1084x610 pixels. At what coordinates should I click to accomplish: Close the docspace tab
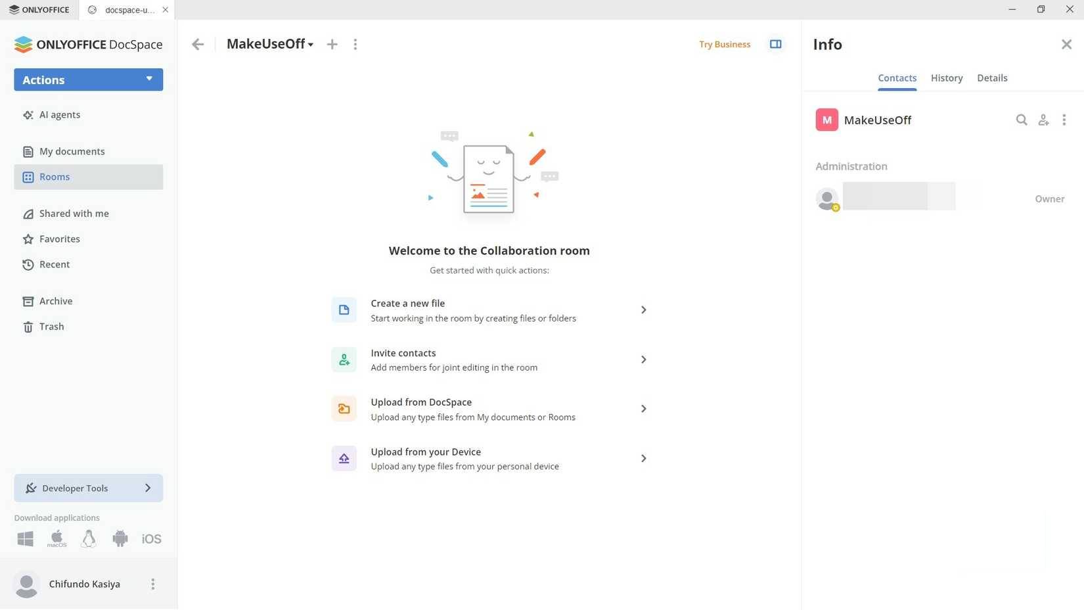[166, 10]
